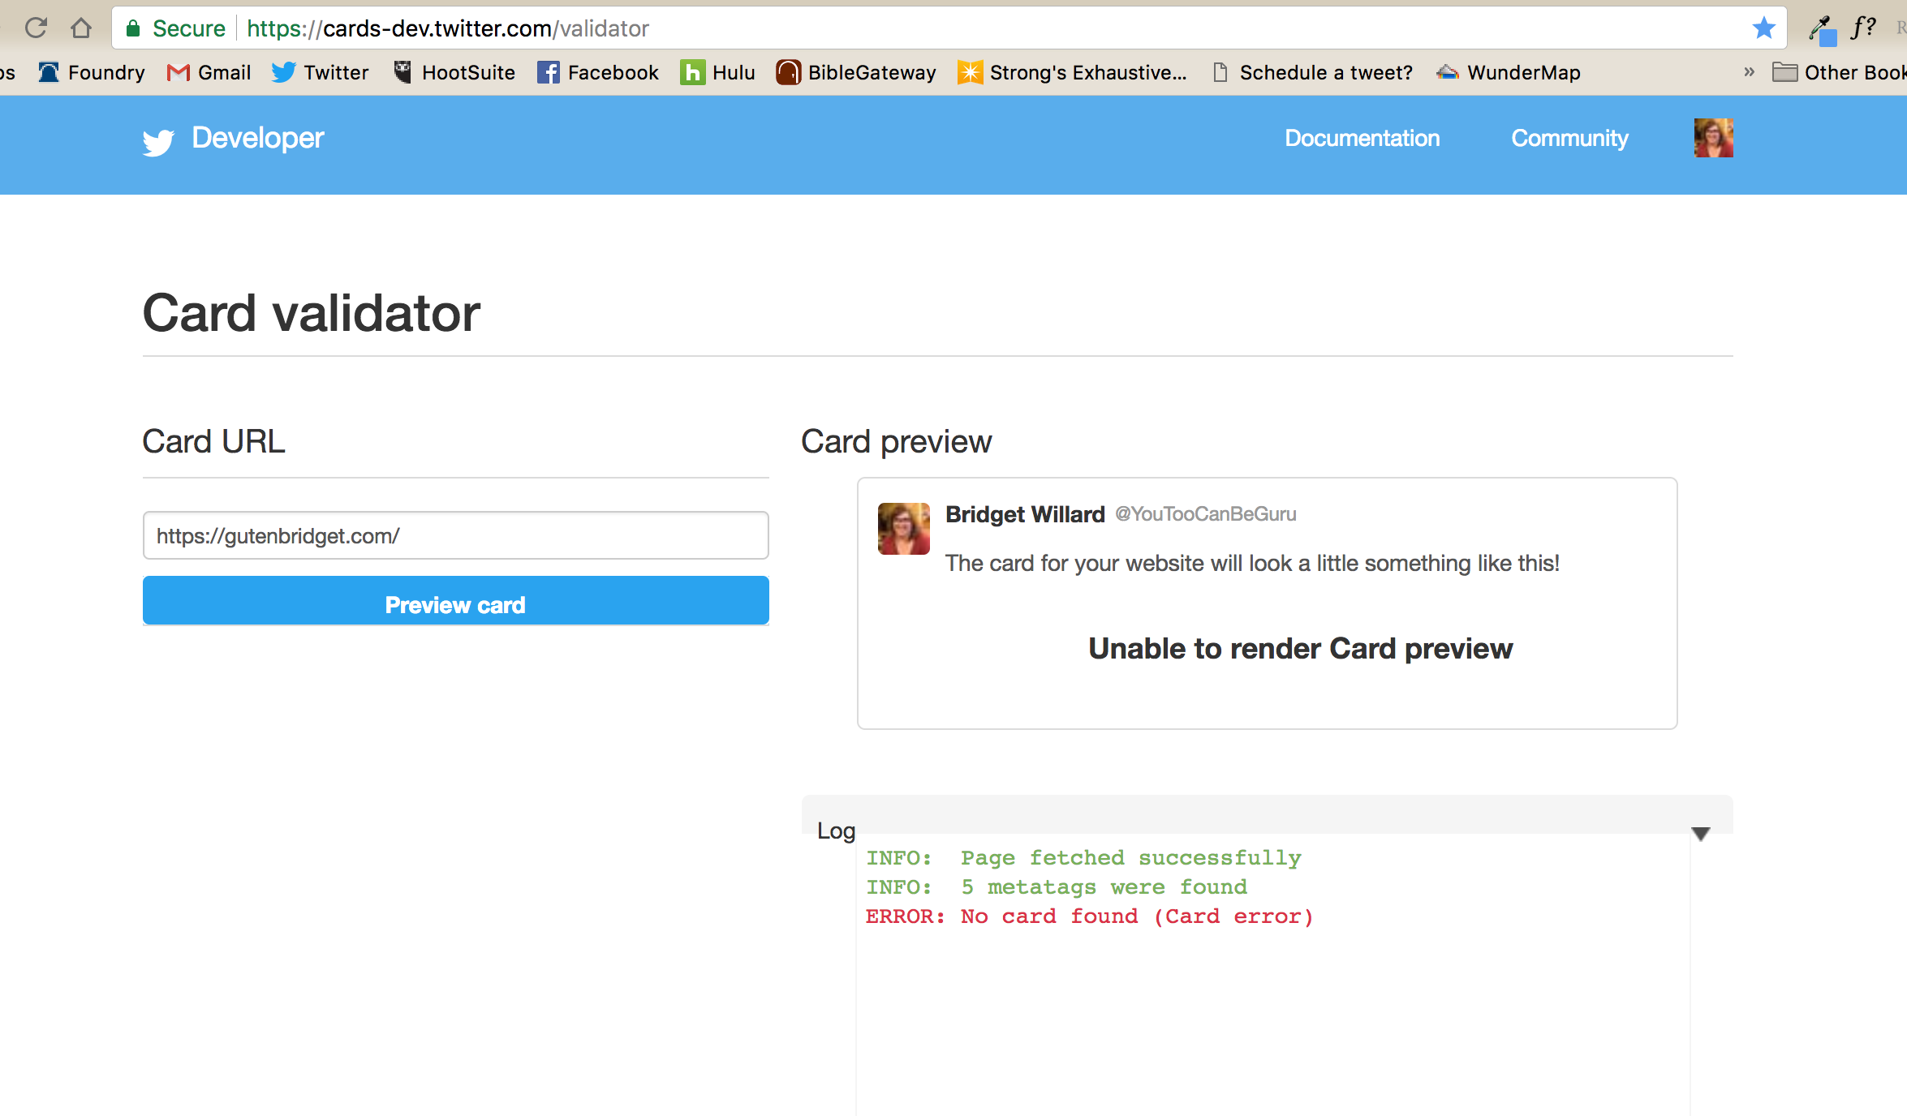Expand hidden bookmarks chevron
Screen dimensions: 1907x1116
tap(1749, 73)
